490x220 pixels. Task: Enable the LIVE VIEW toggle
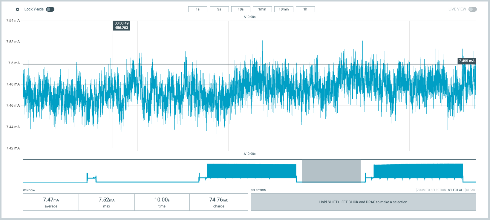coord(473,9)
